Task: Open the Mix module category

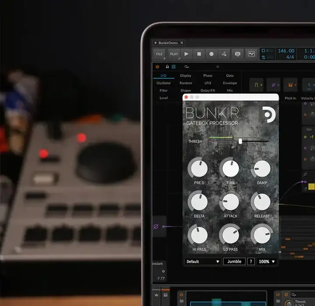Action: [230, 90]
